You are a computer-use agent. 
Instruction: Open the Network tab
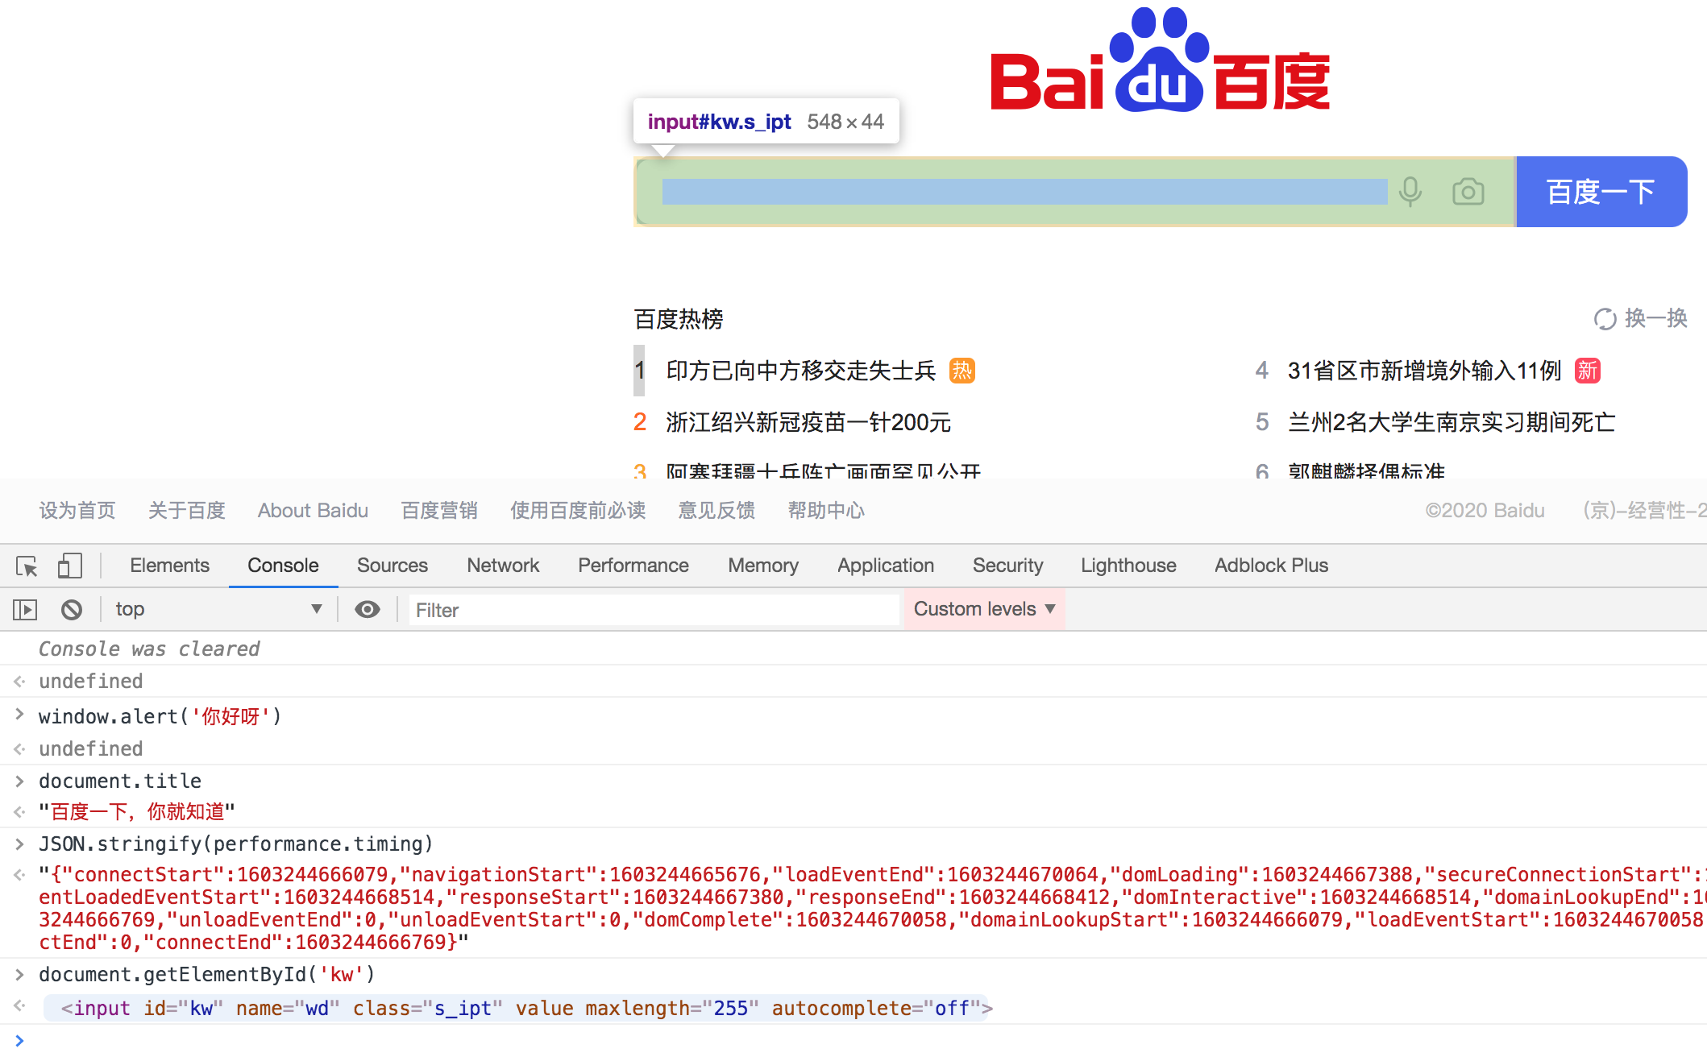[x=502, y=566]
